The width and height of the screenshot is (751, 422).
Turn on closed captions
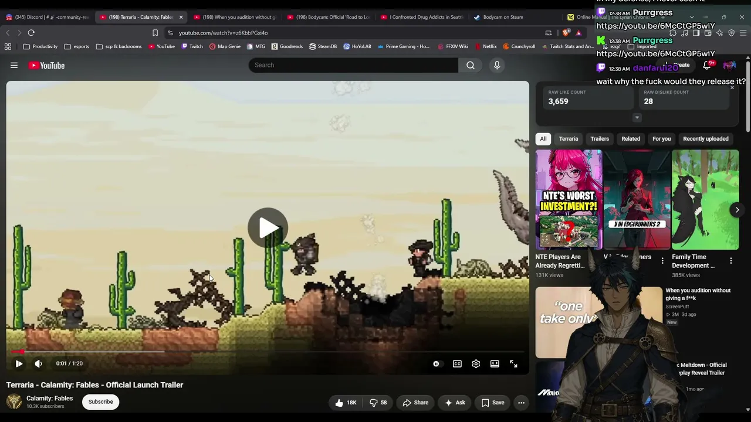tap(457, 364)
